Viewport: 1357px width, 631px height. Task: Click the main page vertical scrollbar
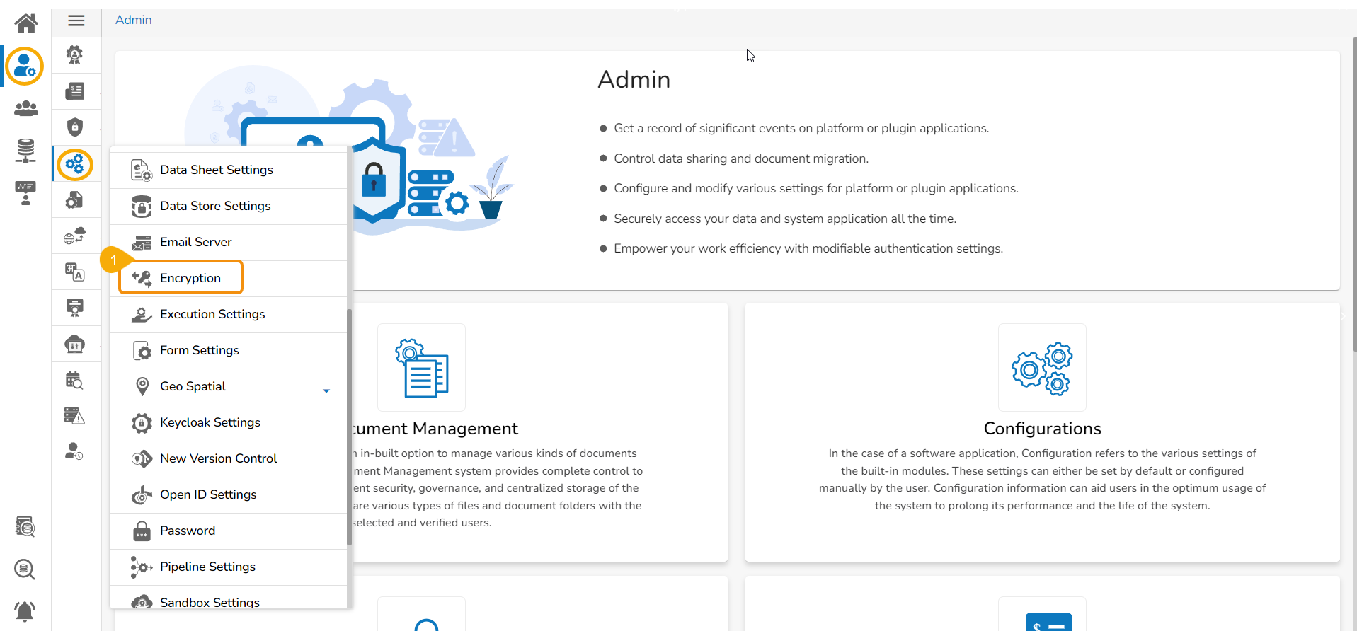[1354, 195]
